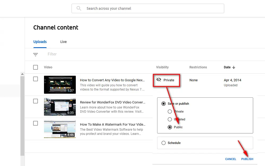Check the Watermark video row checkbox

(x=36, y=123)
